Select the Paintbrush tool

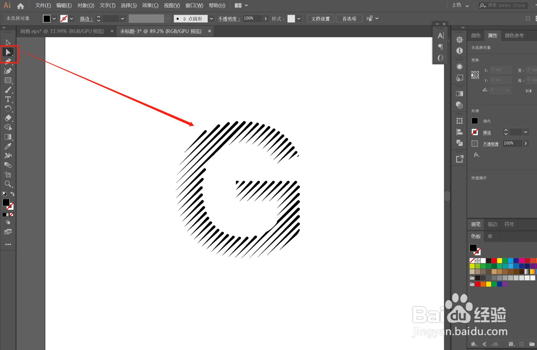tap(8, 90)
